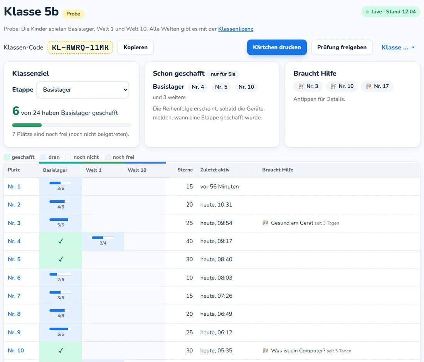Click the Prüfung freigeben button
The height and width of the screenshot is (362, 424).
[x=342, y=47]
